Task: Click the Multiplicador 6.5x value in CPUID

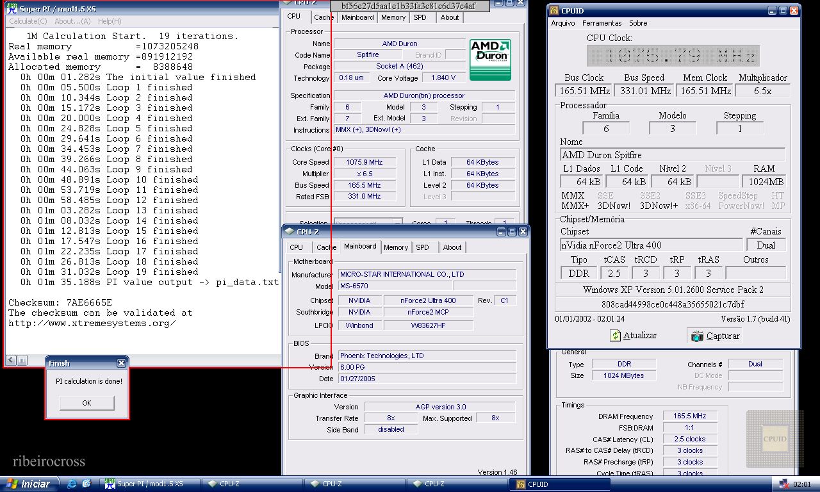Action: point(763,91)
